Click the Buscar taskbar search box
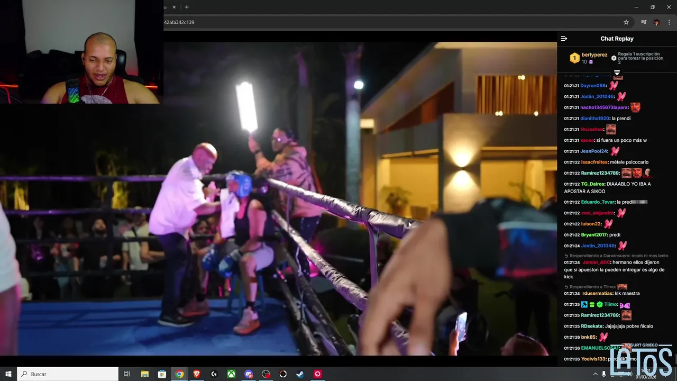This screenshot has height=381, width=677. coord(68,374)
